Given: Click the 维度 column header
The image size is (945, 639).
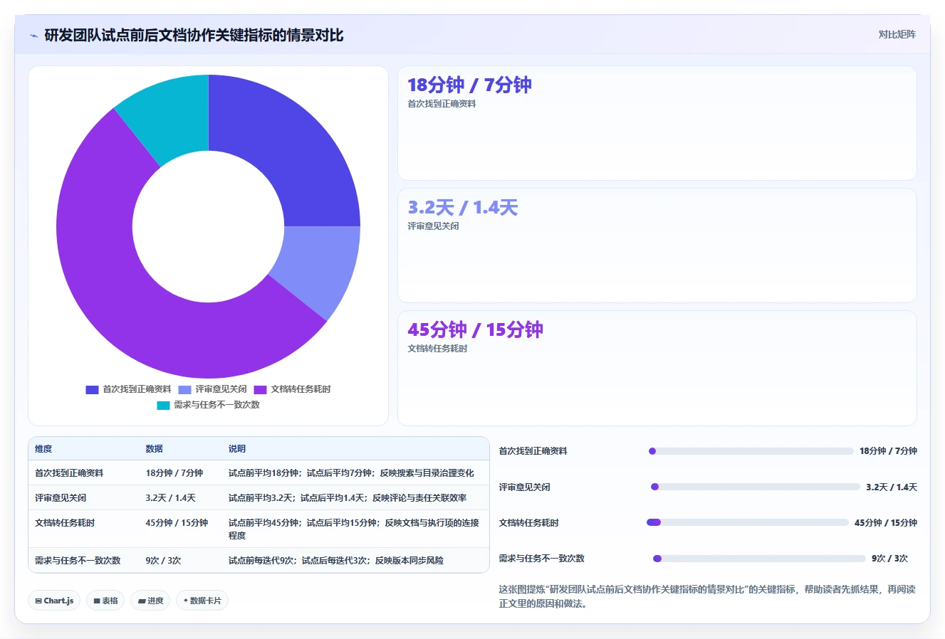Looking at the screenshot, I should 43,449.
